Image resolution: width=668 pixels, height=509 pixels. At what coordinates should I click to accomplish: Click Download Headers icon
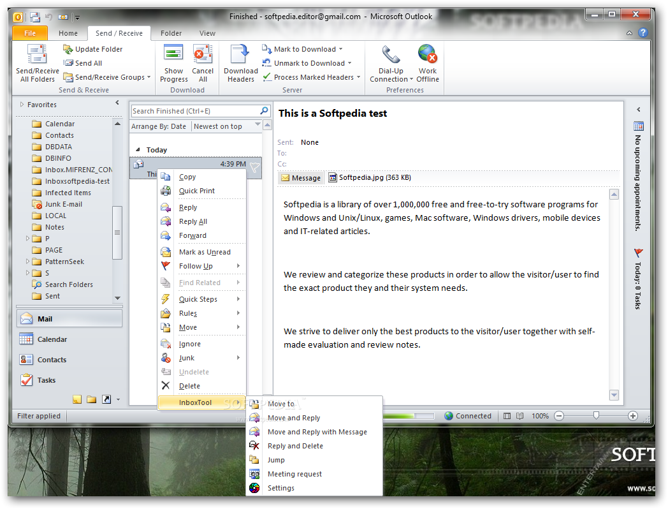240,55
